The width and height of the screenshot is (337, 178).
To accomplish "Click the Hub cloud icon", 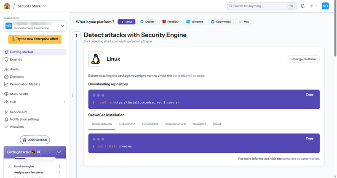I will pos(6,102).
